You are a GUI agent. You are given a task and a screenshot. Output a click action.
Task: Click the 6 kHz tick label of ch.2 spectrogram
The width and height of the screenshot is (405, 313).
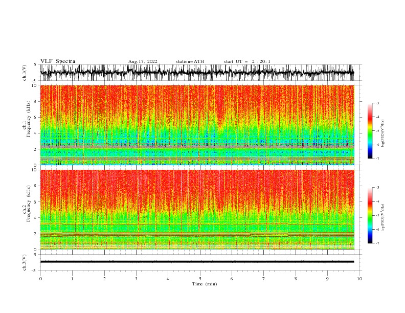pos(35,202)
